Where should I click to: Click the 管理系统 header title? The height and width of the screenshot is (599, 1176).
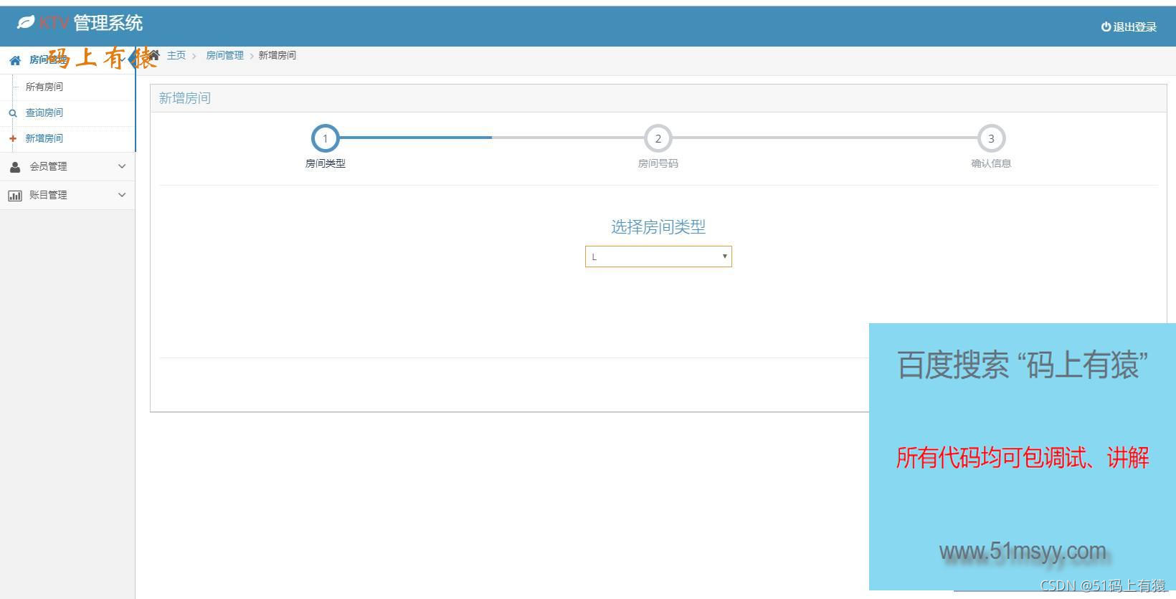pos(108,23)
